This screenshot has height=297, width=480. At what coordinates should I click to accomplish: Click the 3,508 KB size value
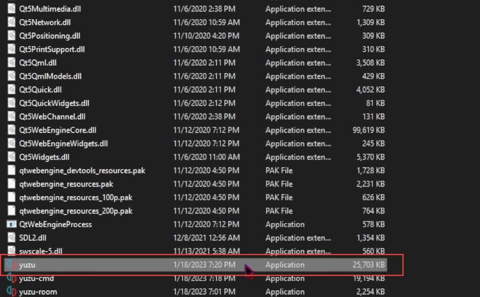(370, 63)
